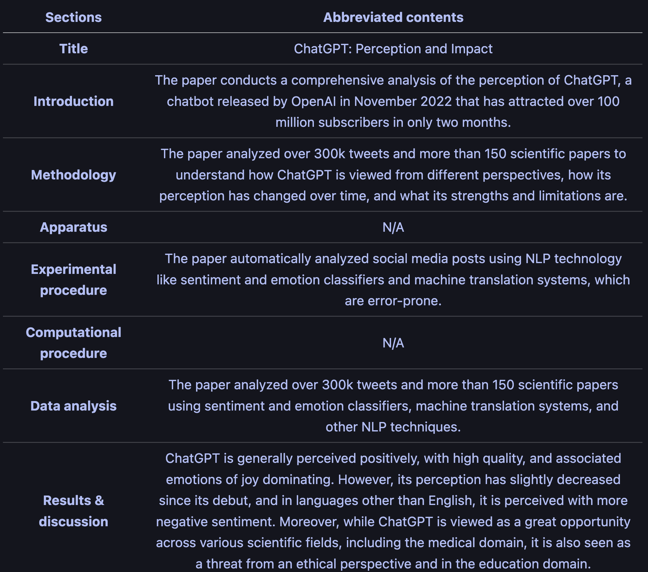
Task: Click the N/A cell in Apparatus row
Action: pyautogui.click(x=393, y=227)
